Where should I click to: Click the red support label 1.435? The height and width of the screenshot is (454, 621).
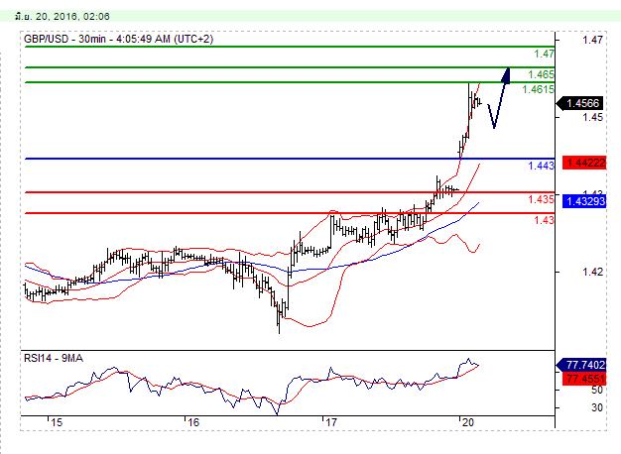coord(541,199)
